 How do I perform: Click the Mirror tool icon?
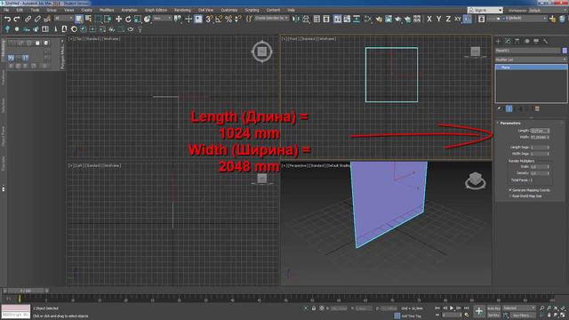click(x=296, y=19)
